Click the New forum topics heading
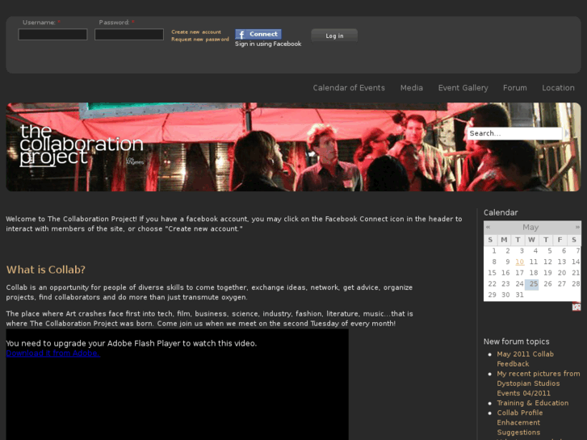This screenshot has height=440, width=587. [x=516, y=342]
